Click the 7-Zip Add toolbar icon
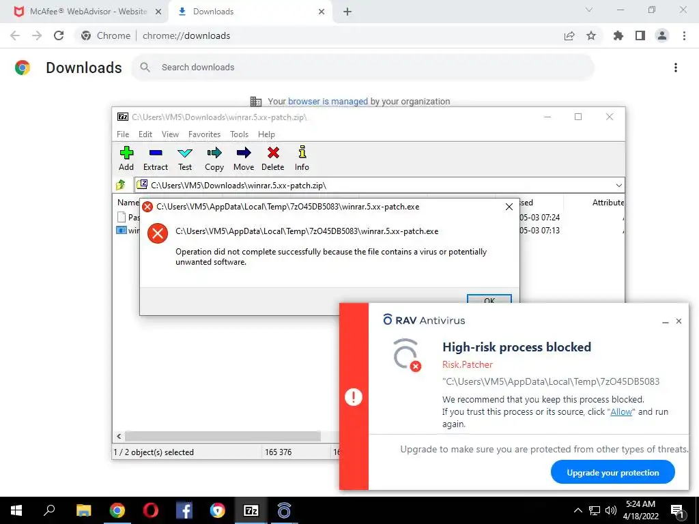Viewport: 699px width, 524px height. [126, 158]
